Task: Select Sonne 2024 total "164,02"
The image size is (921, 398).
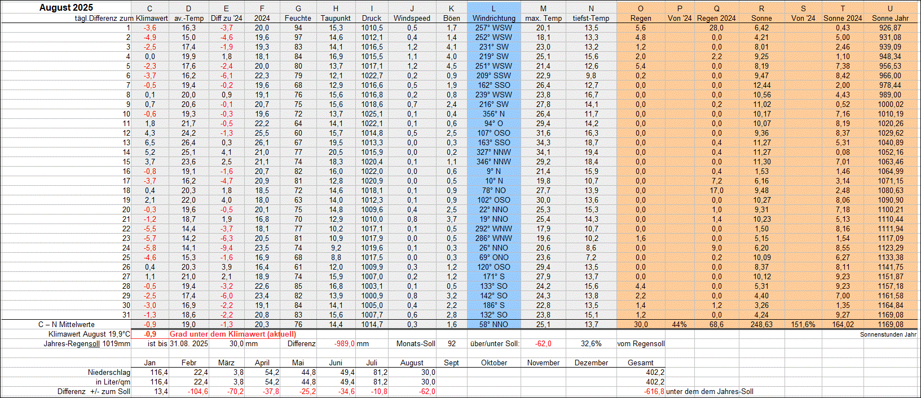Action: tap(843, 324)
